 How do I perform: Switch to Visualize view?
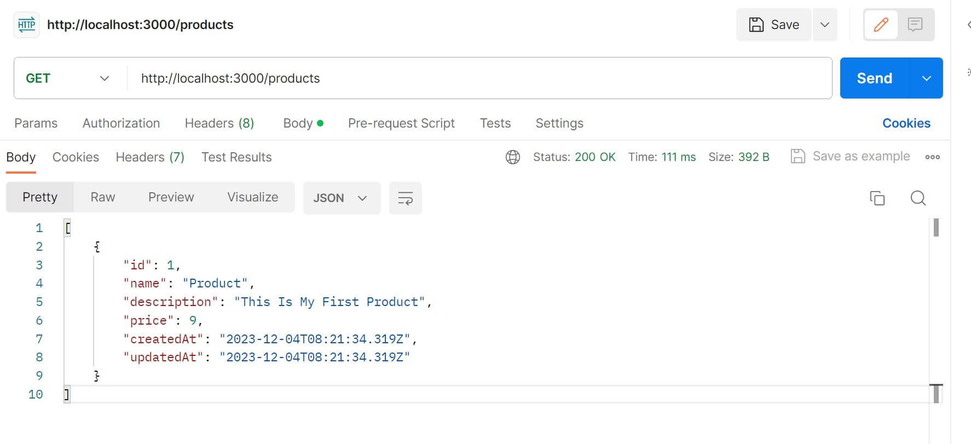click(253, 197)
